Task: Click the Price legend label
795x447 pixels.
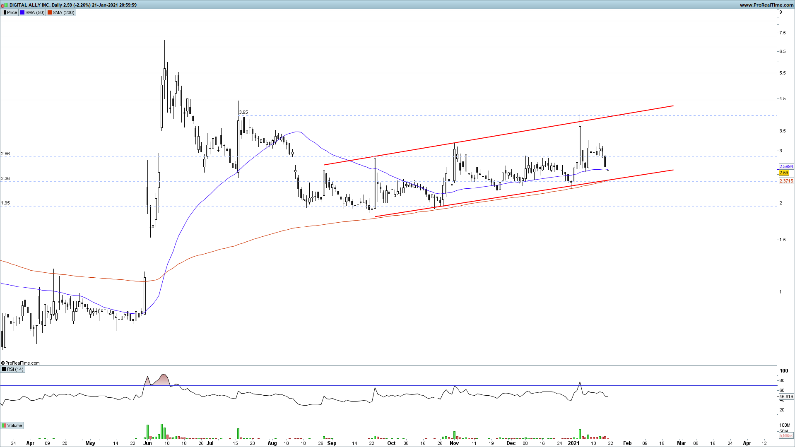Action: pos(12,12)
